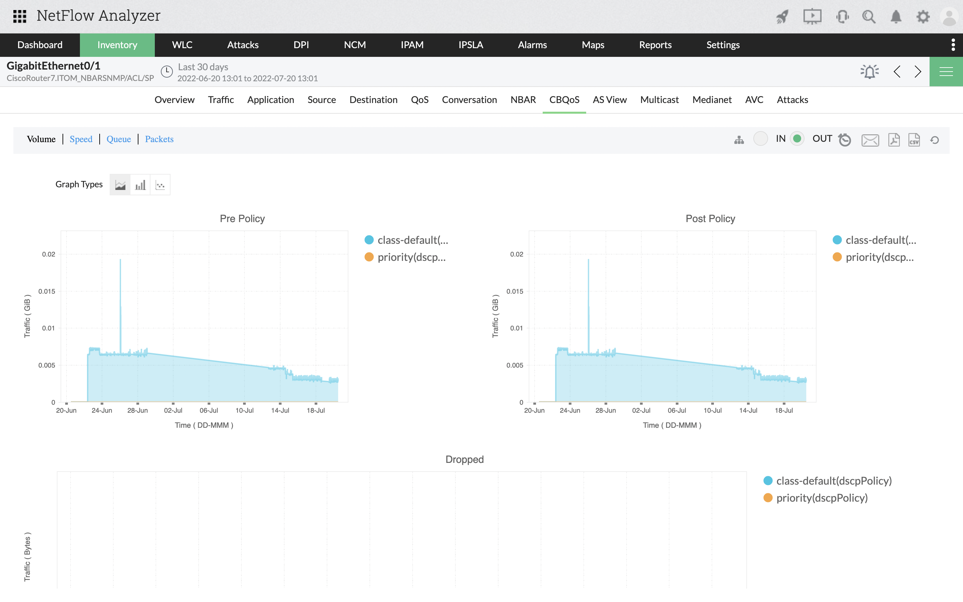Enable IN traffic direction

(x=761, y=138)
